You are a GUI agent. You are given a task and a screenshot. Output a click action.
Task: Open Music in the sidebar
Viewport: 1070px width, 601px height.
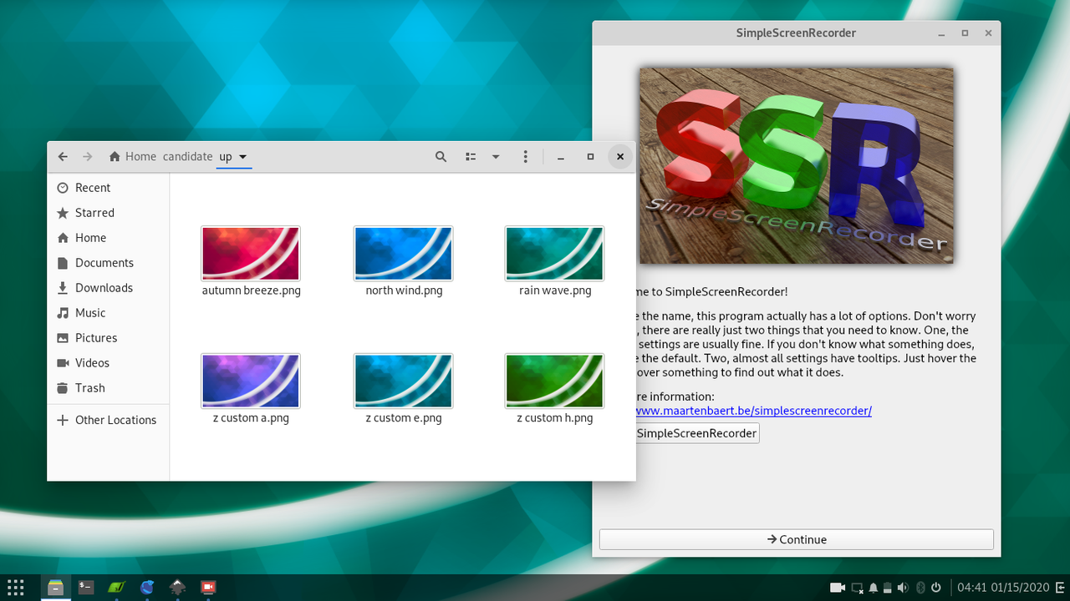point(108,313)
